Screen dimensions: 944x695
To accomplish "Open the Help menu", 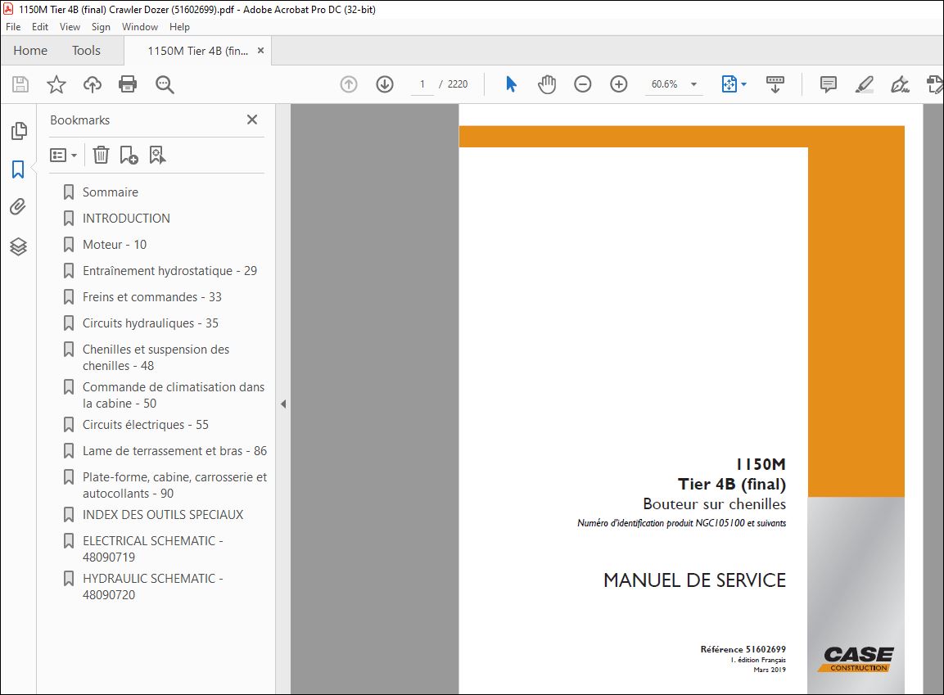I will click(x=179, y=27).
